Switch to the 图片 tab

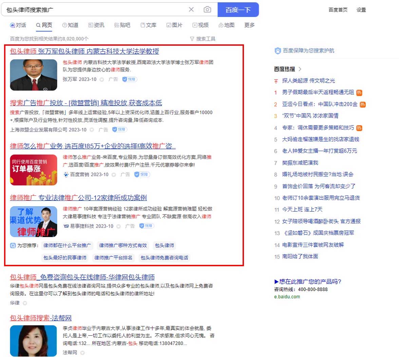[174, 25]
